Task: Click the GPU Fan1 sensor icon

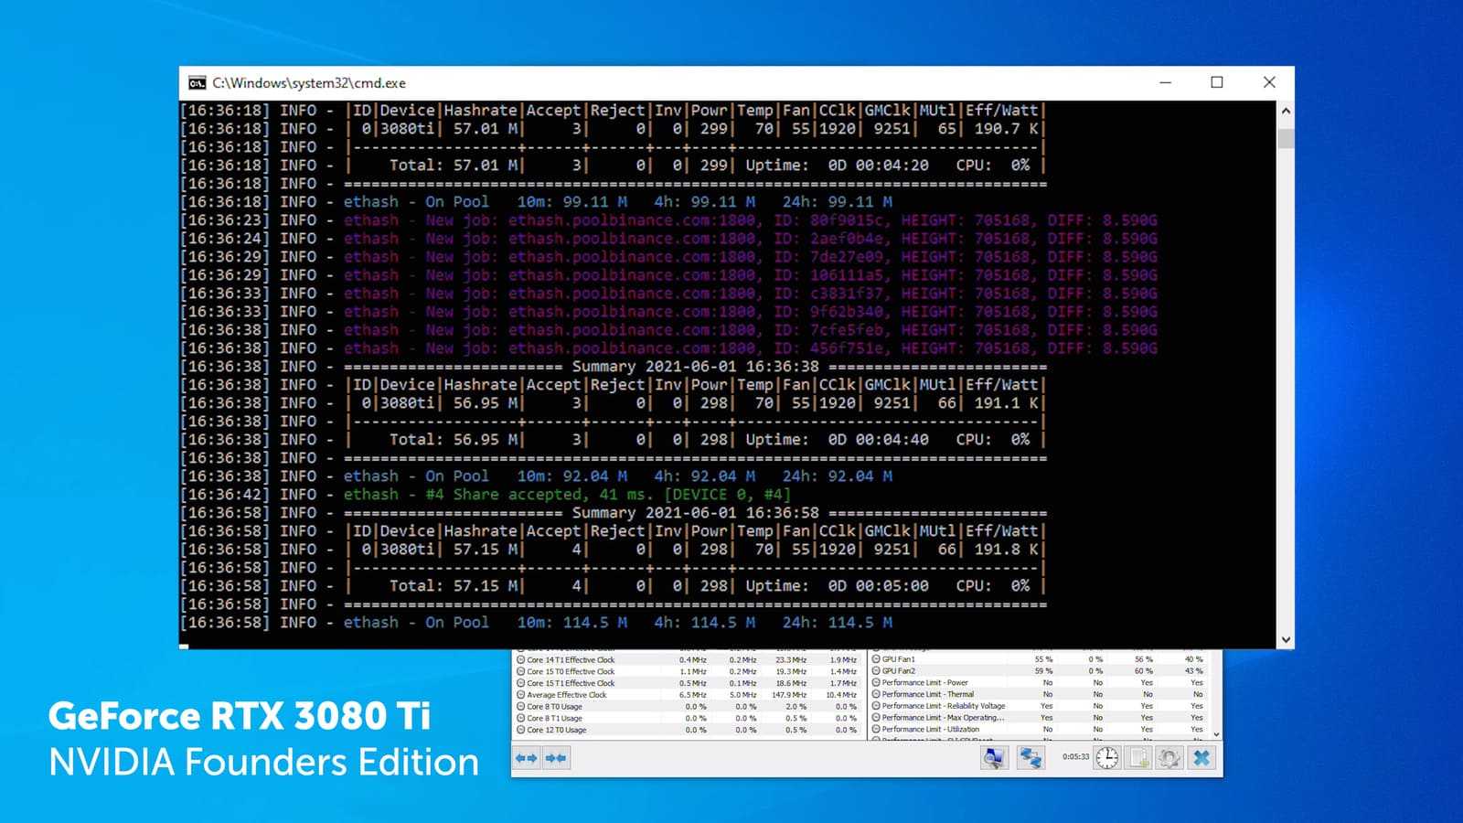Action: [x=876, y=659]
